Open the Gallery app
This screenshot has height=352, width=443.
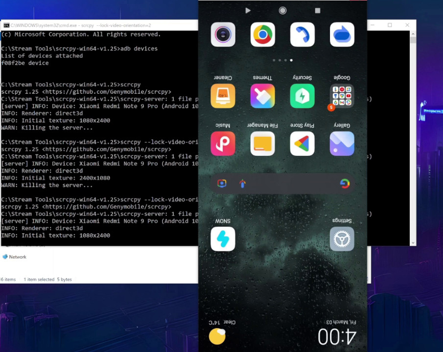pyautogui.click(x=342, y=143)
